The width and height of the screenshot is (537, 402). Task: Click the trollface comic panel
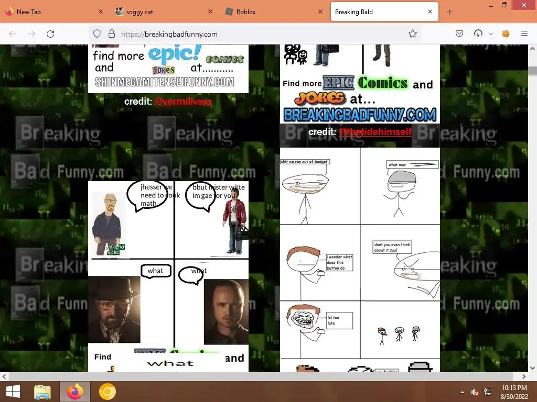click(320, 330)
